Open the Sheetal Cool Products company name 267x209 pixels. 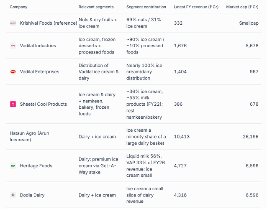(43, 104)
